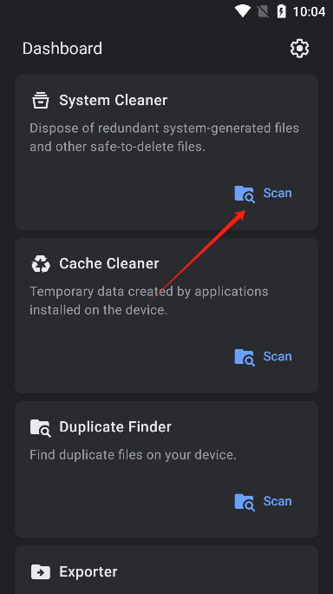Image resolution: width=333 pixels, height=594 pixels.
Task: Open the Duplicate Finder card title
Action: coord(115,427)
